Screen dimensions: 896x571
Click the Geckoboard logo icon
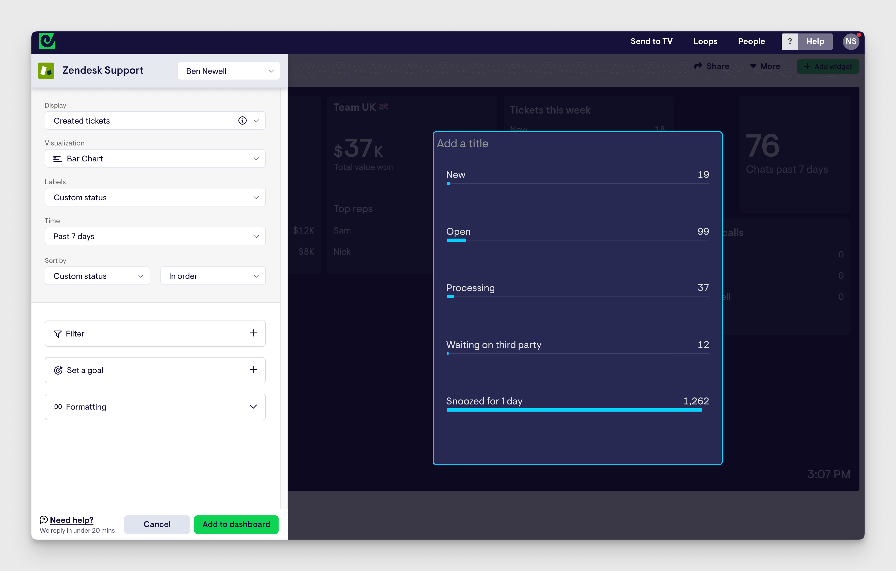click(x=47, y=41)
